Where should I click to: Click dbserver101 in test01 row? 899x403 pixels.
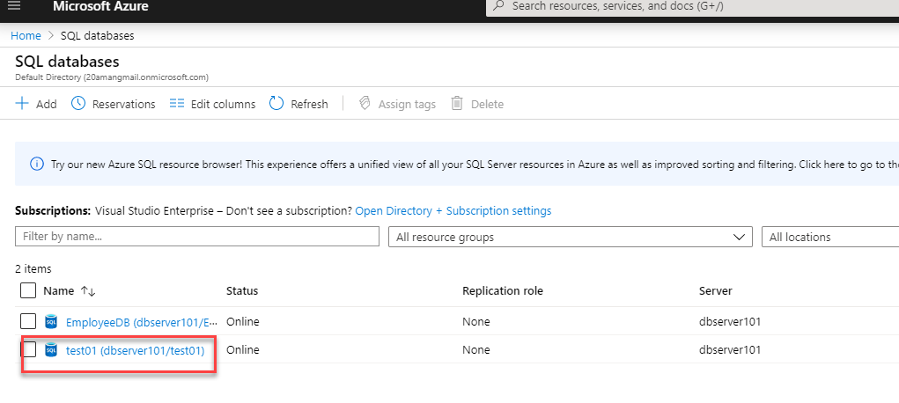click(730, 349)
